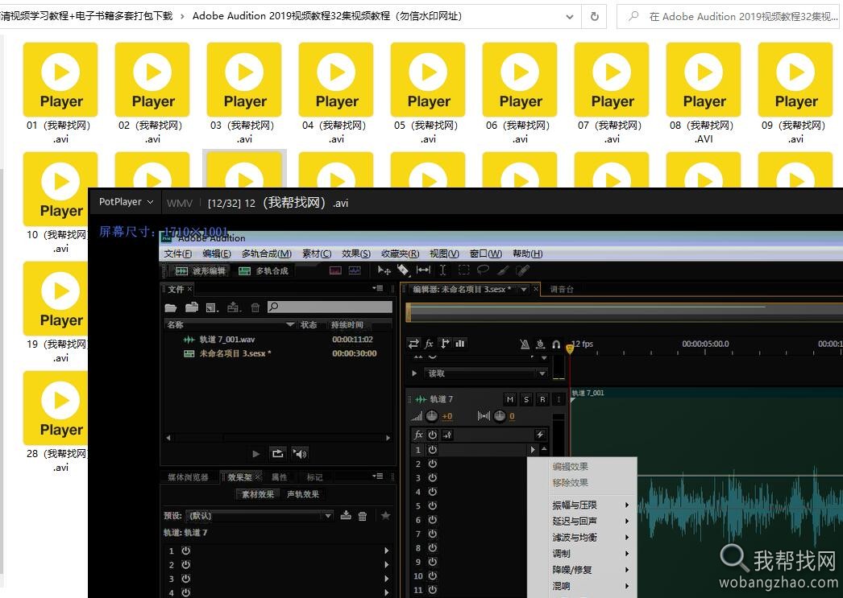The height and width of the screenshot is (598, 843).
Task: Click the Import File icon in Files panel
Action: click(x=192, y=307)
